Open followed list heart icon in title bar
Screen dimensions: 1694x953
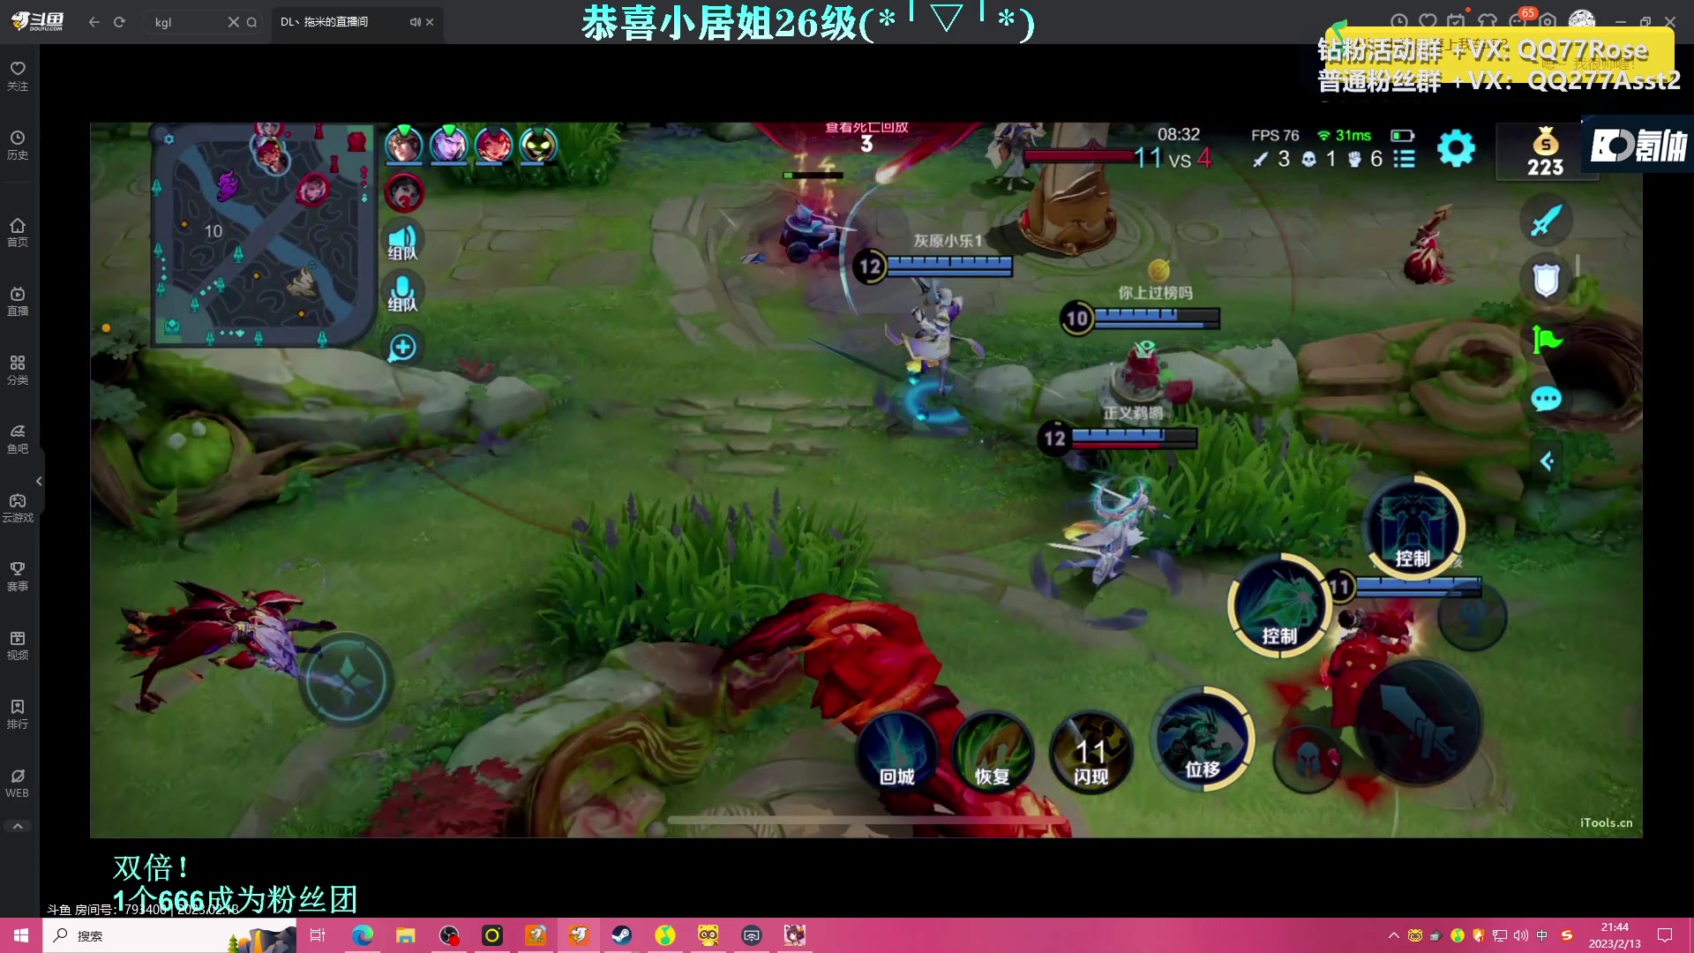click(x=1428, y=20)
